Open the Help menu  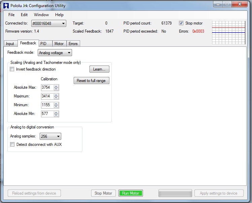click(x=59, y=15)
